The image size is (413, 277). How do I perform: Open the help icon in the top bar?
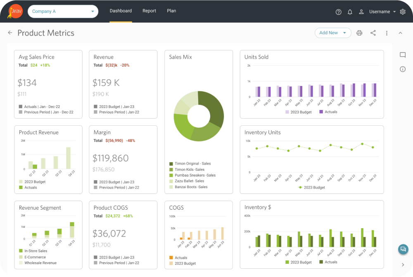coord(338,12)
